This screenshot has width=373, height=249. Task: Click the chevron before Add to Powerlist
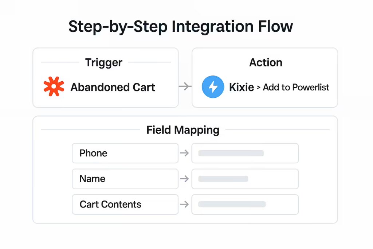(259, 87)
